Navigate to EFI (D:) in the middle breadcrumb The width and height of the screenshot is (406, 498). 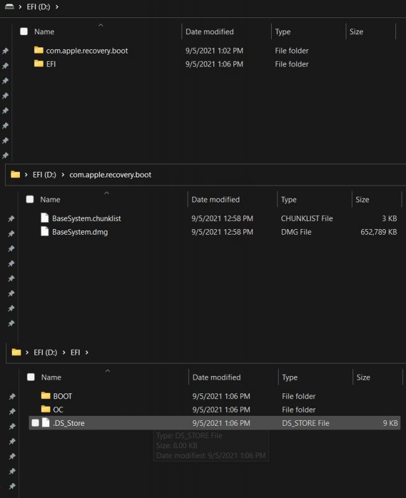point(44,175)
